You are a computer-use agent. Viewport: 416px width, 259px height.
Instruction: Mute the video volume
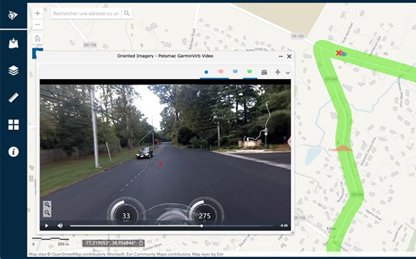(x=60, y=226)
